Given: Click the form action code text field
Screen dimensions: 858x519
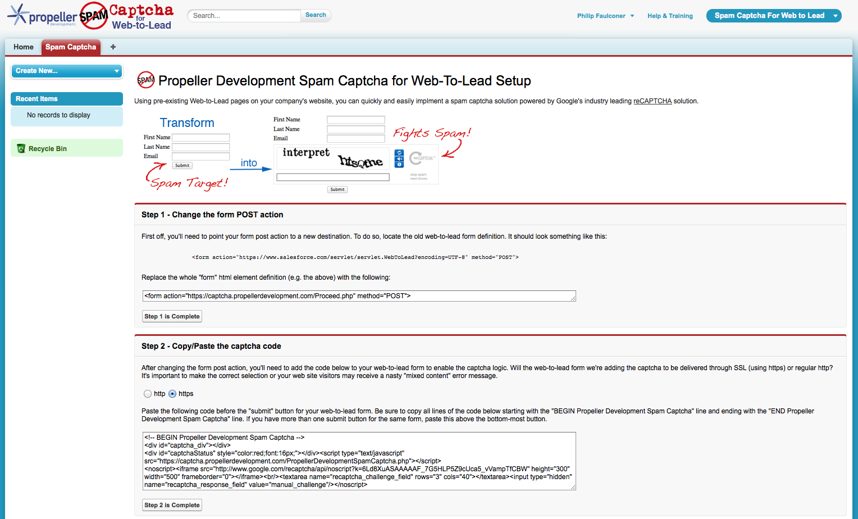Looking at the screenshot, I should tap(359, 296).
